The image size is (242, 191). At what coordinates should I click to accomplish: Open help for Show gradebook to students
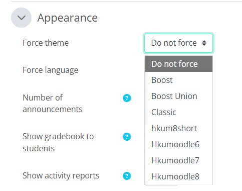(x=127, y=137)
